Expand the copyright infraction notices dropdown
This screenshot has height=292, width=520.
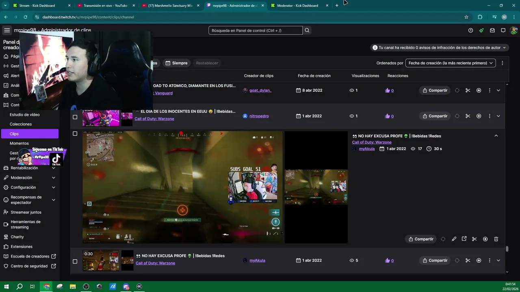point(440,47)
